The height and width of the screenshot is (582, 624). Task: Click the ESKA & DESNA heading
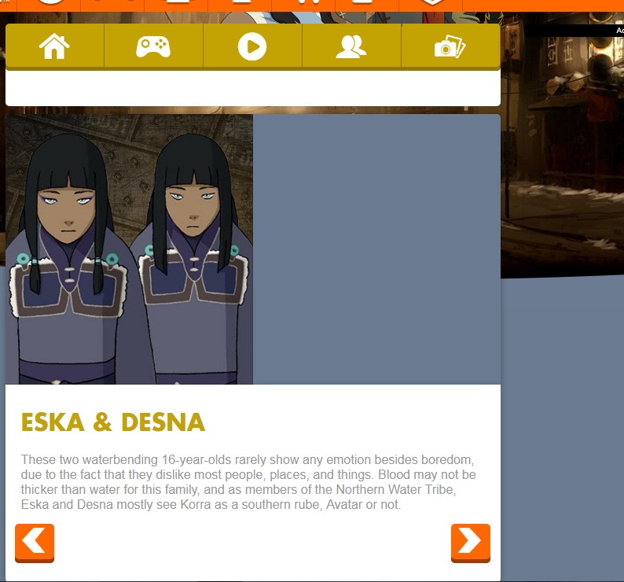(x=113, y=422)
